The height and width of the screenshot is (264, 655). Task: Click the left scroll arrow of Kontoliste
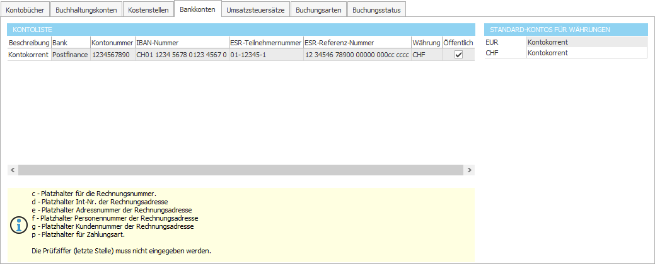[x=13, y=170]
